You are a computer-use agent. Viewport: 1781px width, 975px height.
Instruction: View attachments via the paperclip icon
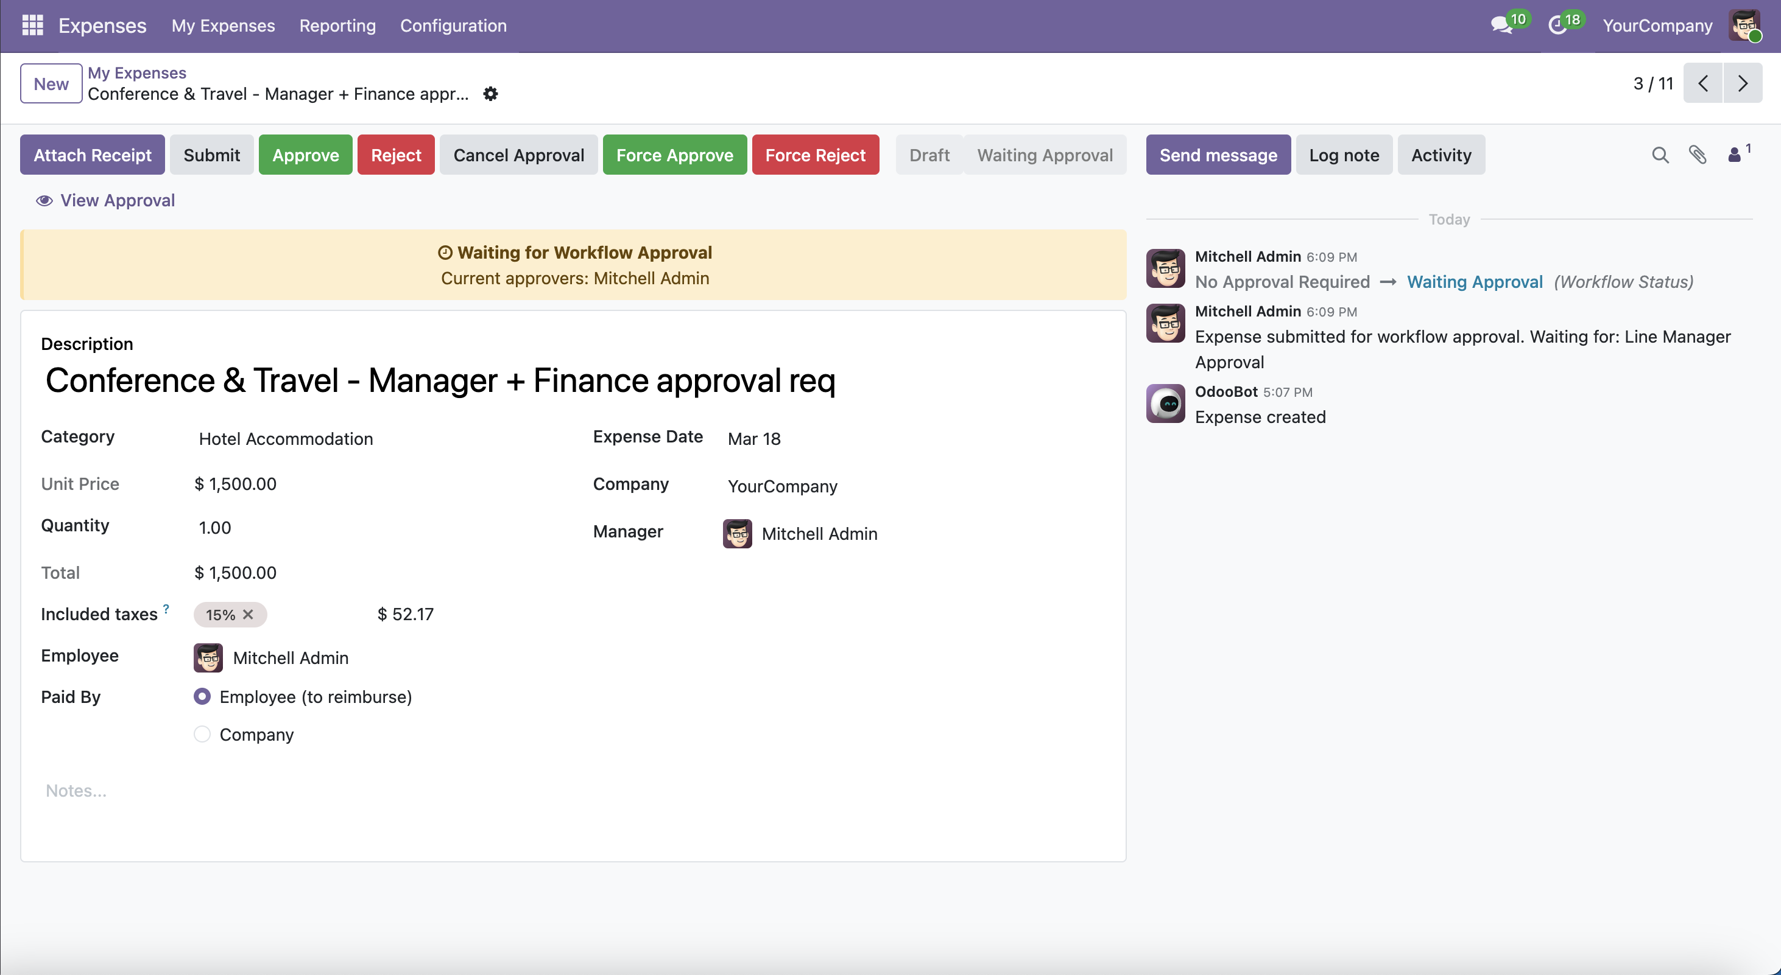[1698, 154]
